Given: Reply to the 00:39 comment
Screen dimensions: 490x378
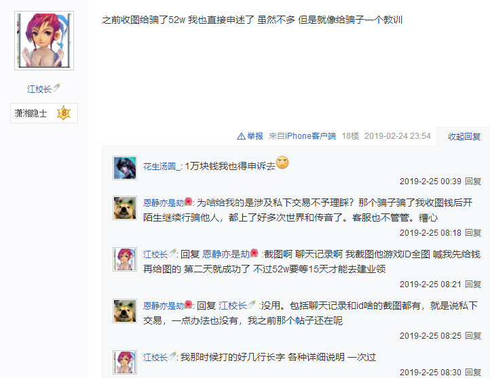Looking at the screenshot, I should point(473,181).
